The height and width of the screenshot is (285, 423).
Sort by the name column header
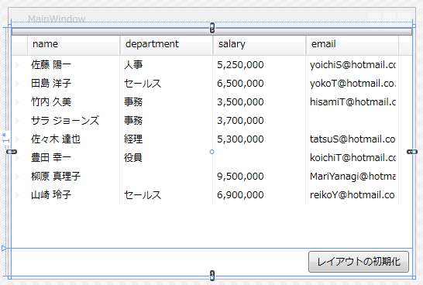tap(74, 45)
